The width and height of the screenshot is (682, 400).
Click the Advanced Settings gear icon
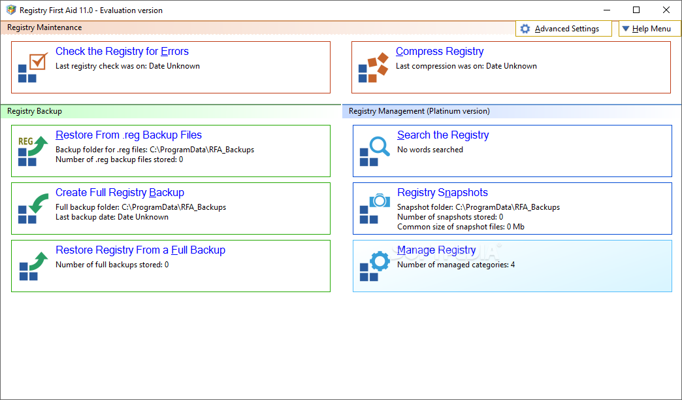[525, 29]
